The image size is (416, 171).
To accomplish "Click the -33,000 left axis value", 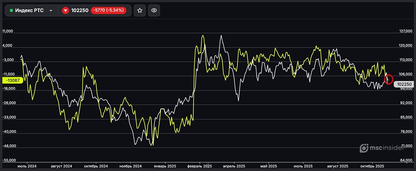I will [x=9, y=117].
